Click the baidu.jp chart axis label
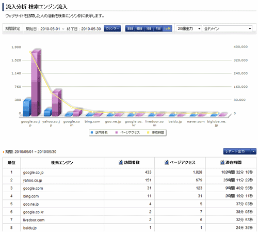The image size is (258, 232). [x=175, y=121]
